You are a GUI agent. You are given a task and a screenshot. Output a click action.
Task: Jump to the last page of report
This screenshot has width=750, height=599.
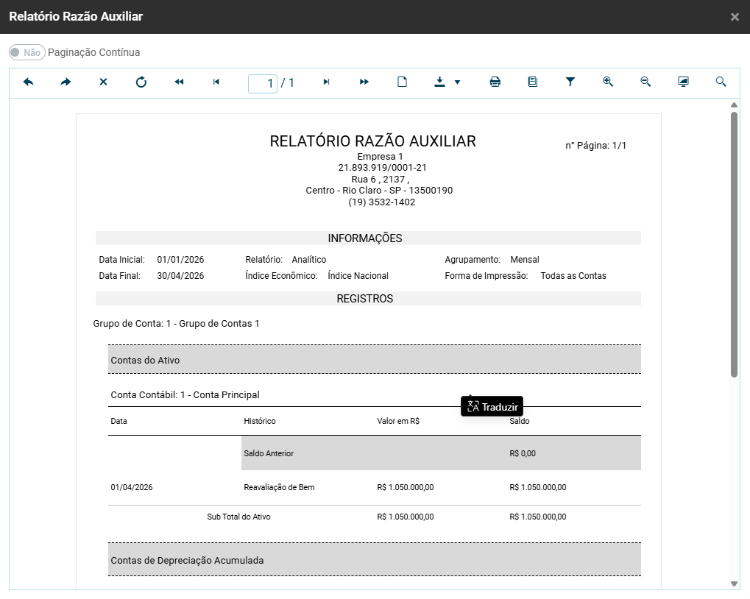pyautogui.click(x=364, y=82)
